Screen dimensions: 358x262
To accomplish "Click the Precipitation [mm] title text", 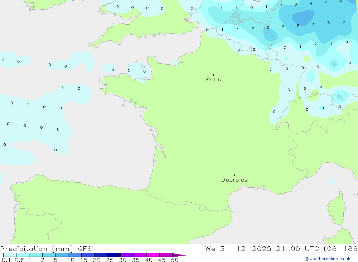I will (37, 249).
